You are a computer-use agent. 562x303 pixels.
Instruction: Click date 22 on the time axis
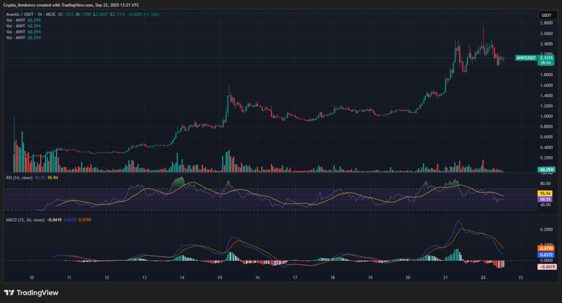[482, 278]
